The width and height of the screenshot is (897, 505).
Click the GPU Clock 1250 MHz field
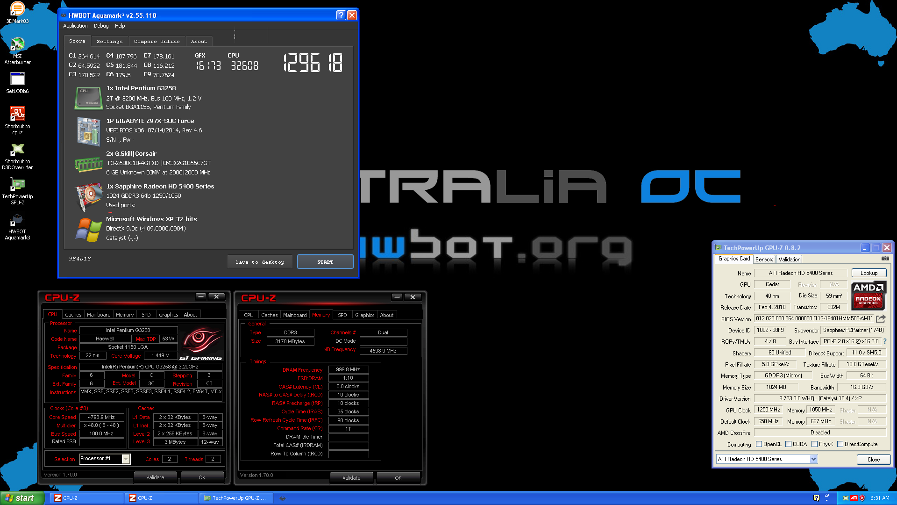click(x=769, y=410)
